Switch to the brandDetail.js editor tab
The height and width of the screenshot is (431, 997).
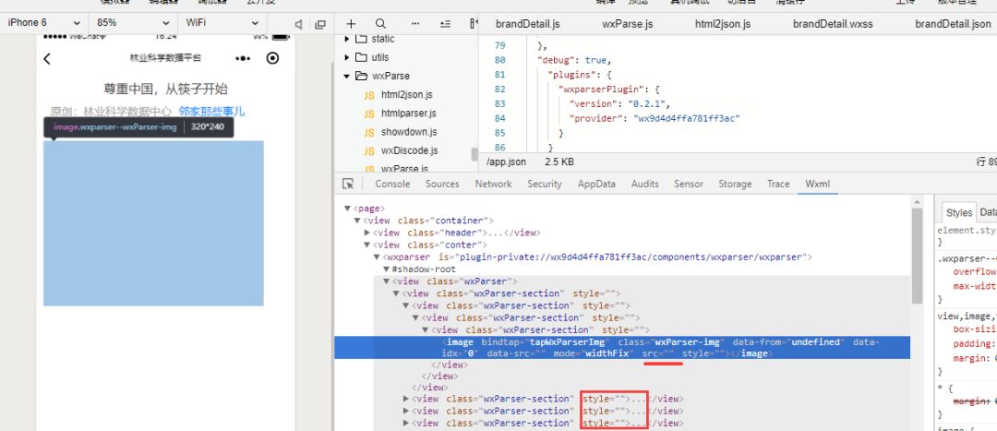pos(528,24)
